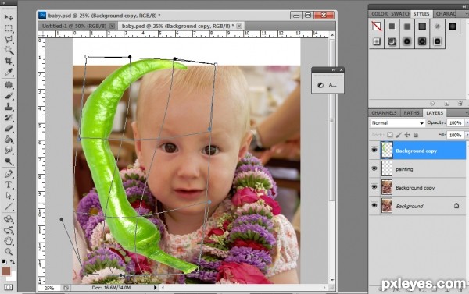Select the Horizontal Type tool
This screenshot has width=469, height=294.
tap(9, 185)
